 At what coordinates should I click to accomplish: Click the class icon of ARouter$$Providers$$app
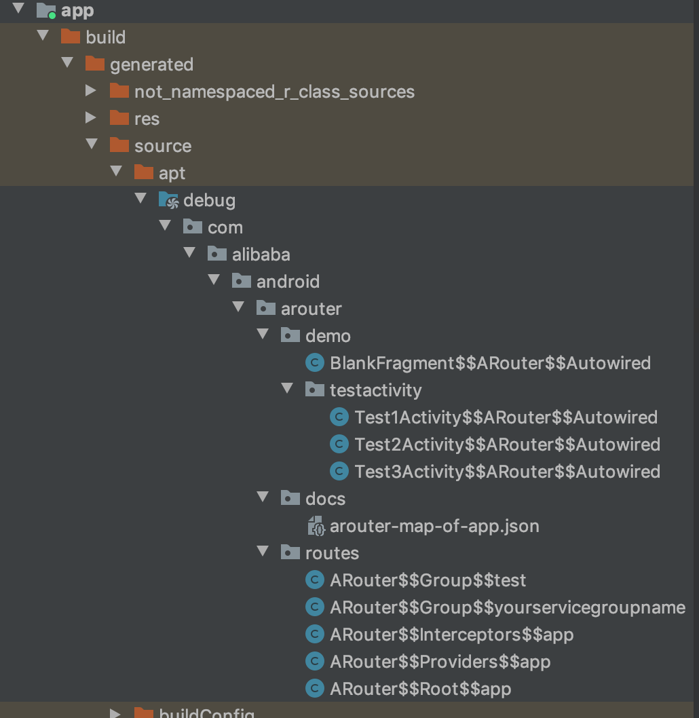pyautogui.click(x=315, y=661)
